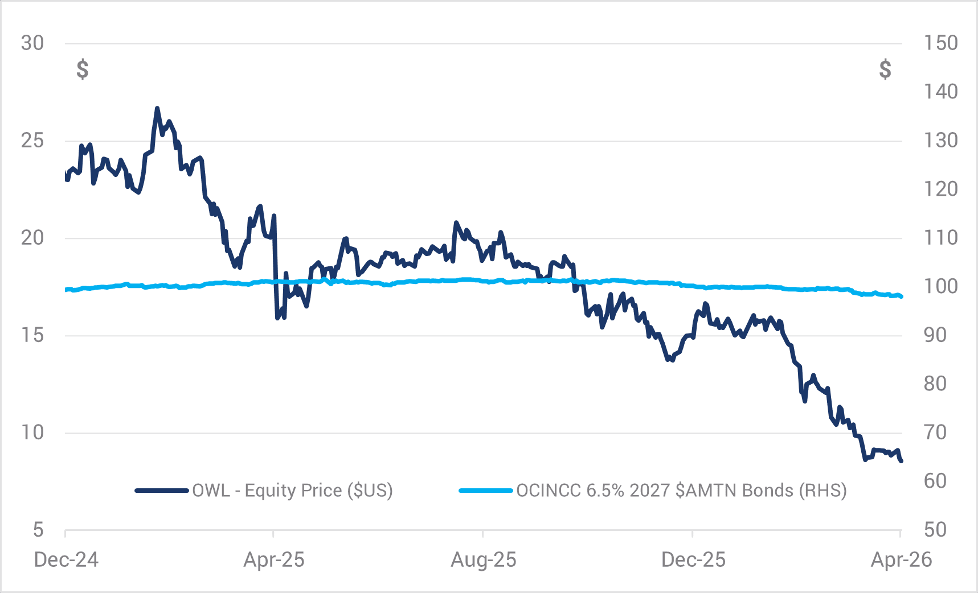This screenshot has height=593, width=978.
Task: Select the Apr-25 x-axis label
Action: coord(274,560)
